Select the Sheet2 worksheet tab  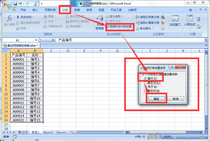pyautogui.click(x=48, y=133)
